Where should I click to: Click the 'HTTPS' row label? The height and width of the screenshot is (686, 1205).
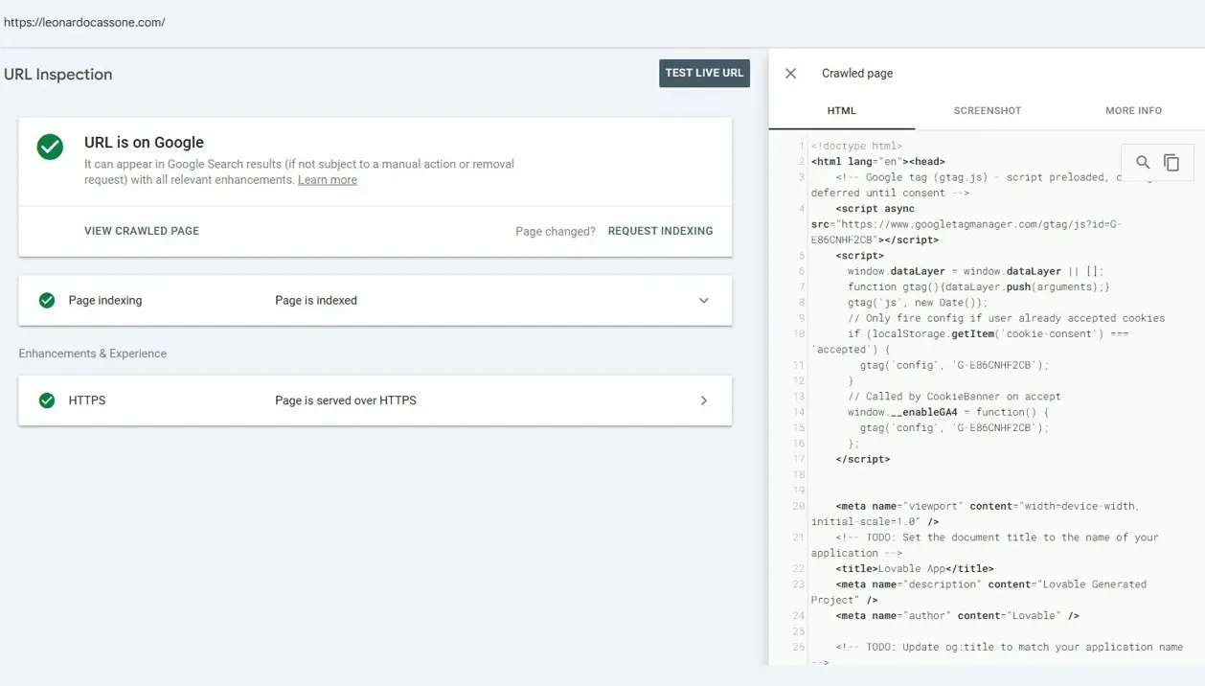(87, 400)
